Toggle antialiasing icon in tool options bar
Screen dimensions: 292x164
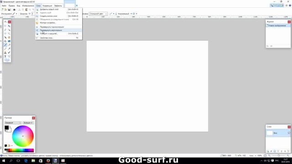click(111, 14)
